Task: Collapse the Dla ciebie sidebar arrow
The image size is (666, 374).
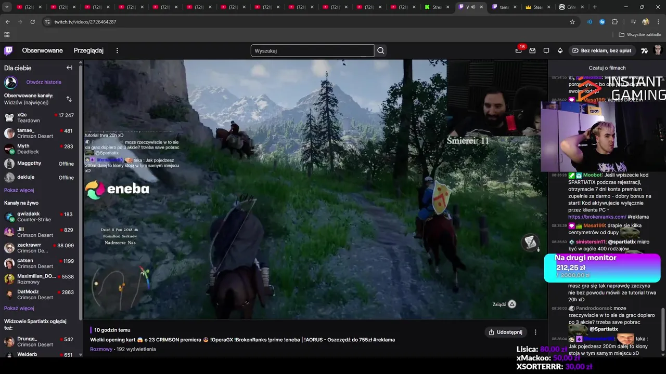Action: (69, 68)
